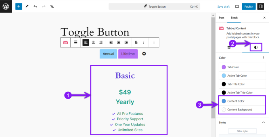Click the Tabbed Content block title

point(236,28)
